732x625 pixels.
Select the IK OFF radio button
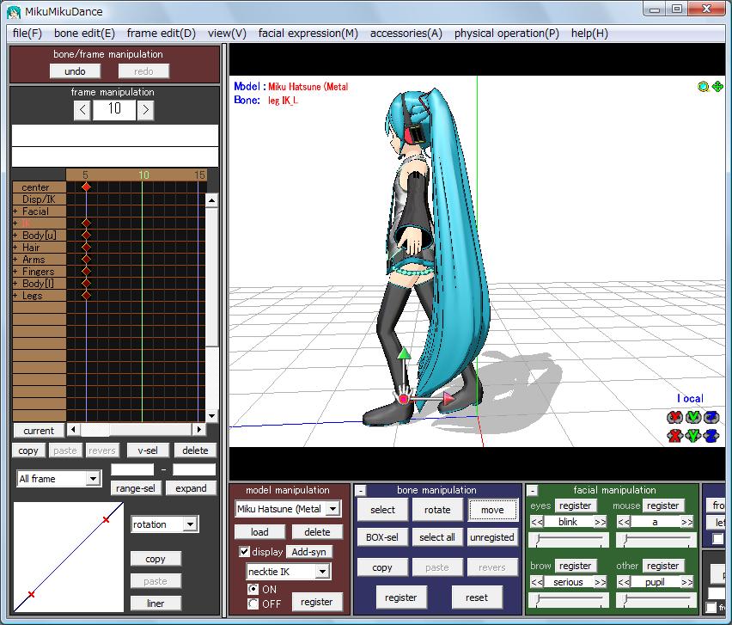pos(253,604)
